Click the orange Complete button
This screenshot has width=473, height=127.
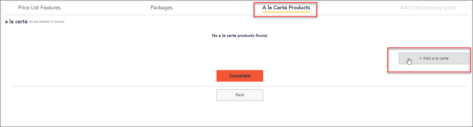(x=240, y=76)
